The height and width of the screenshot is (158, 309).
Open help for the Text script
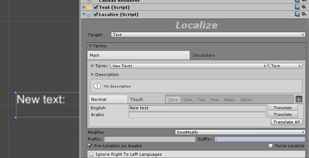click(297, 7)
